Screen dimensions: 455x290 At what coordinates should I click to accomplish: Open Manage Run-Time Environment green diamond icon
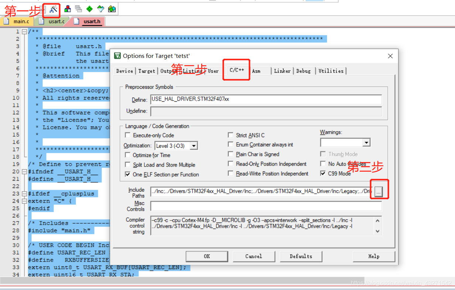[x=89, y=9]
